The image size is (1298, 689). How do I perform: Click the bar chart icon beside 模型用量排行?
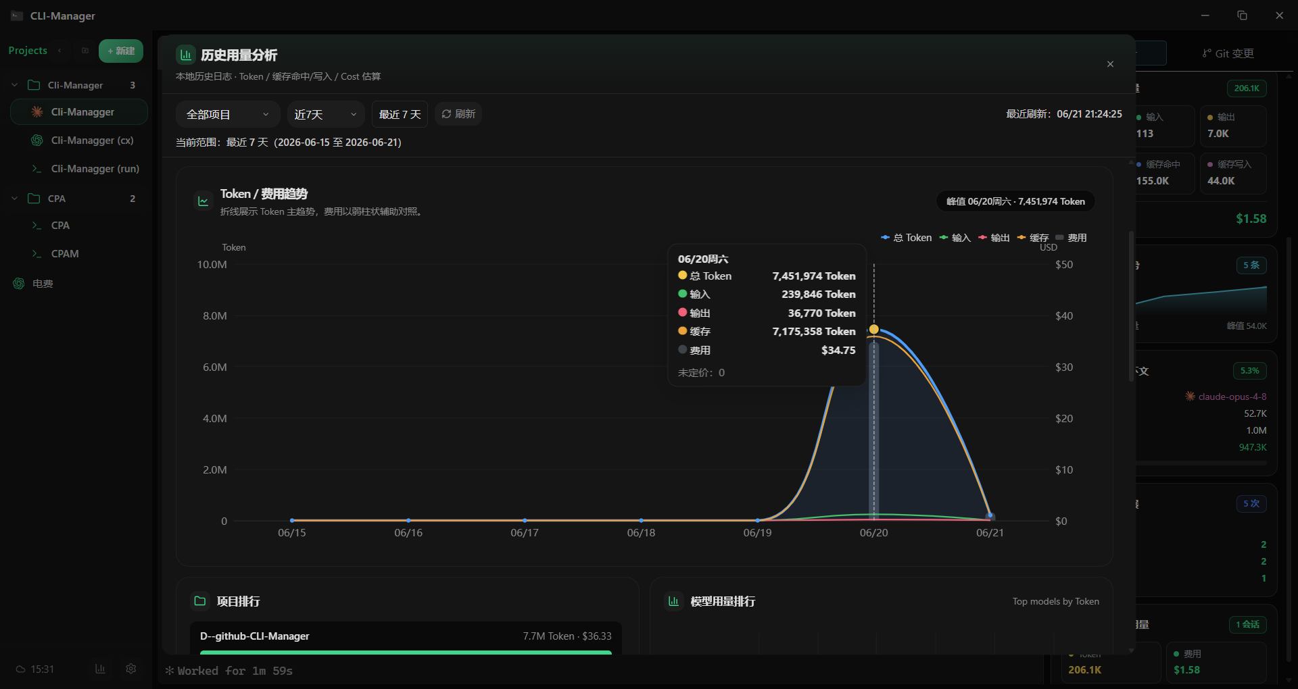tap(673, 601)
